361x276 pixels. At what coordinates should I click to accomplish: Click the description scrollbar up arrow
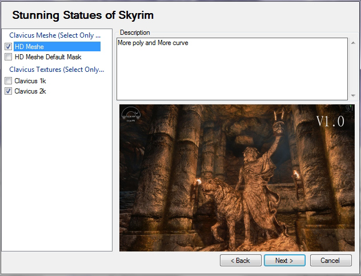[x=353, y=43]
